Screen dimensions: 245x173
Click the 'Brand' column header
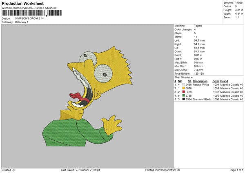(224, 81)
